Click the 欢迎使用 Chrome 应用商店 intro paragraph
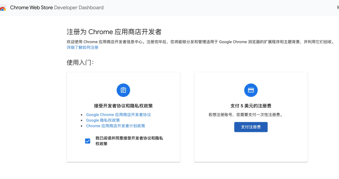339x179 pixels. (201, 42)
